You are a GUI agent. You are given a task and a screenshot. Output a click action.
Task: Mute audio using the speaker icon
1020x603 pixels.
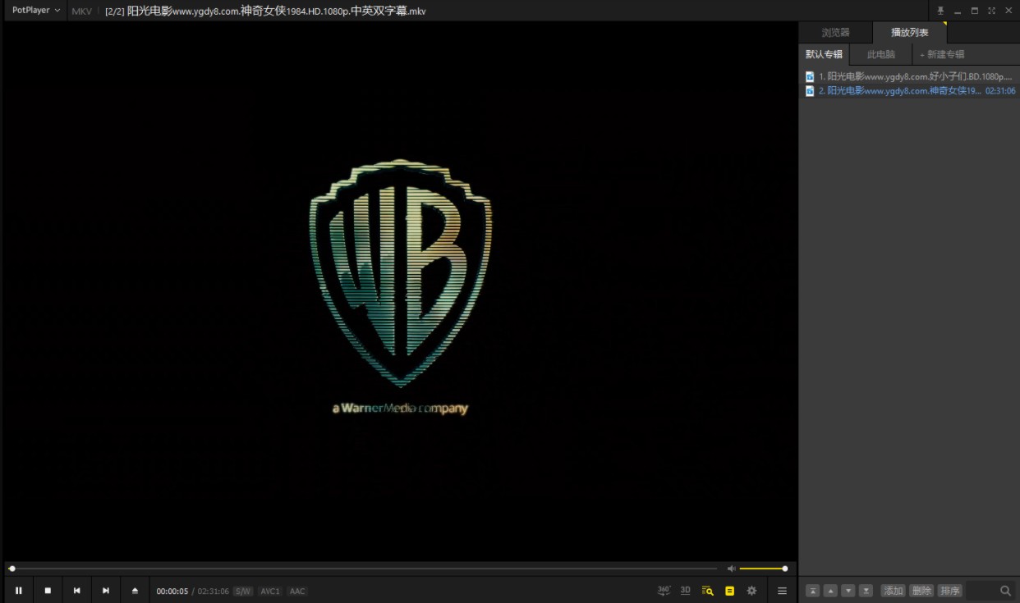731,569
